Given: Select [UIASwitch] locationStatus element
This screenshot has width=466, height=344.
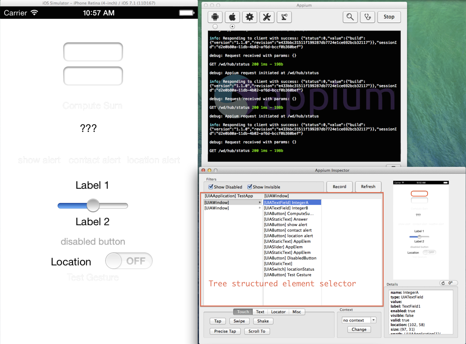Looking at the screenshot, I should point(292,269).
